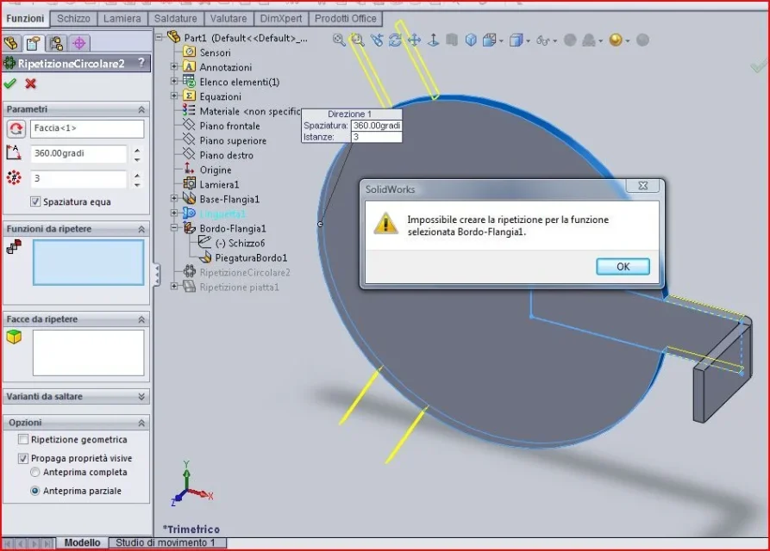Screen dimensions: 770x551
Task: Click the Zoom to Fit icon
Action: coord(339,40)
